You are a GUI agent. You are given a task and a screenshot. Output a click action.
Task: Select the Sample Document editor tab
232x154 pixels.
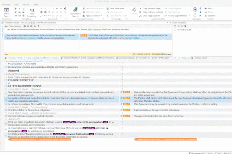(x=24, y=61)
